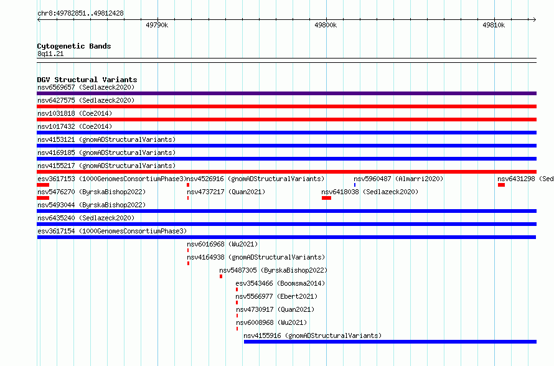Select the blue bar under nsv4155916

[390, 342]
